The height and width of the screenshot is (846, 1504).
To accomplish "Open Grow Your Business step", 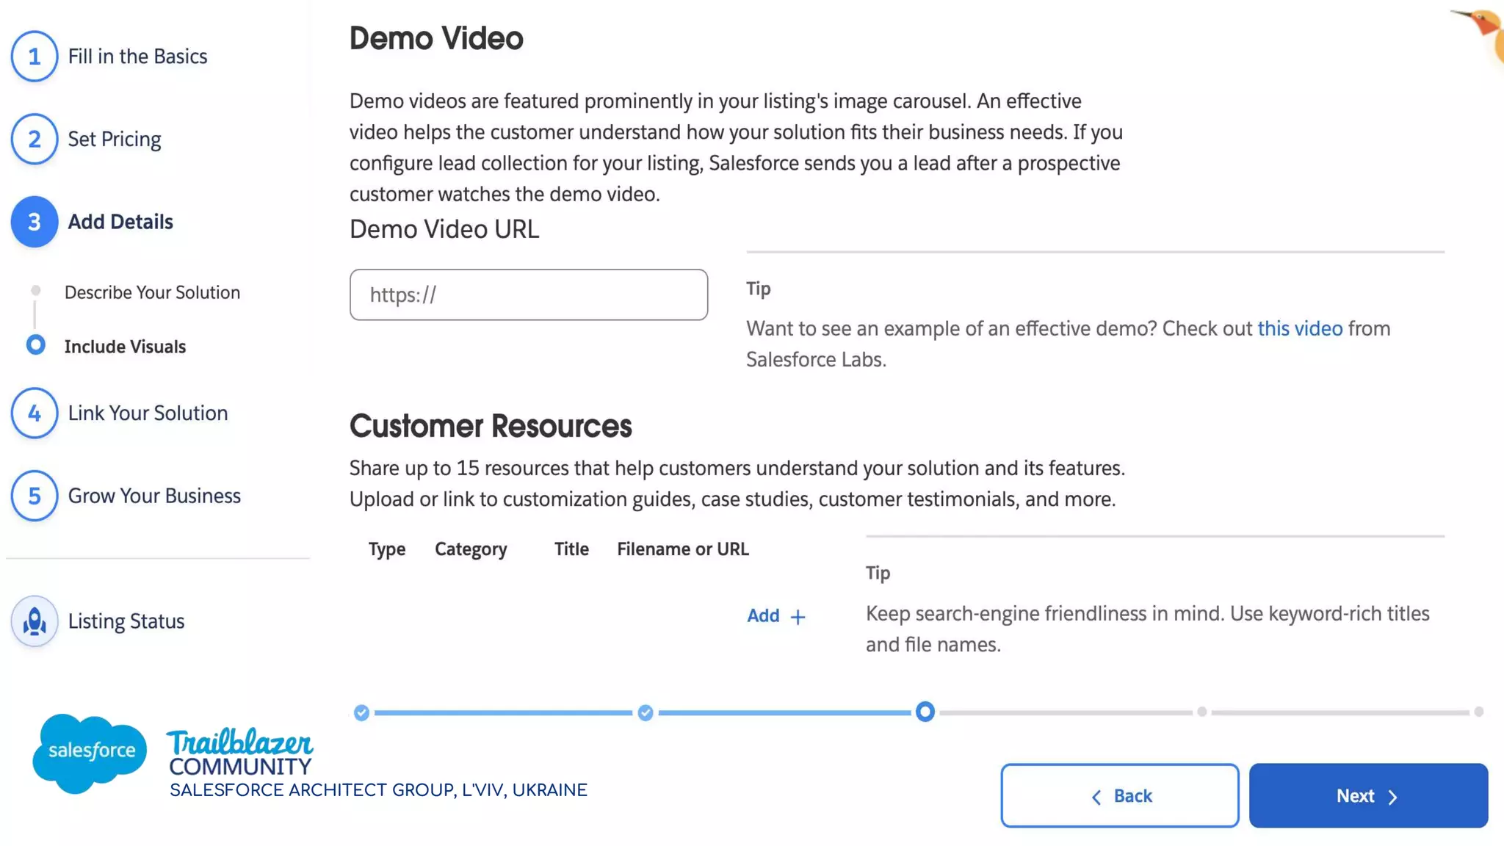I will click(x=154, y=496).
